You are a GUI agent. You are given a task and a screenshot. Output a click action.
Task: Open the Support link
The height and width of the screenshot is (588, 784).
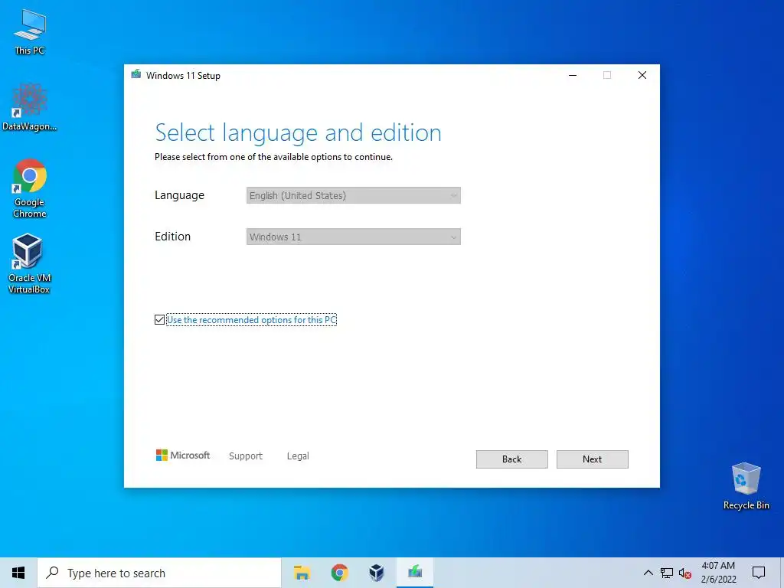[x=246, y=456]
